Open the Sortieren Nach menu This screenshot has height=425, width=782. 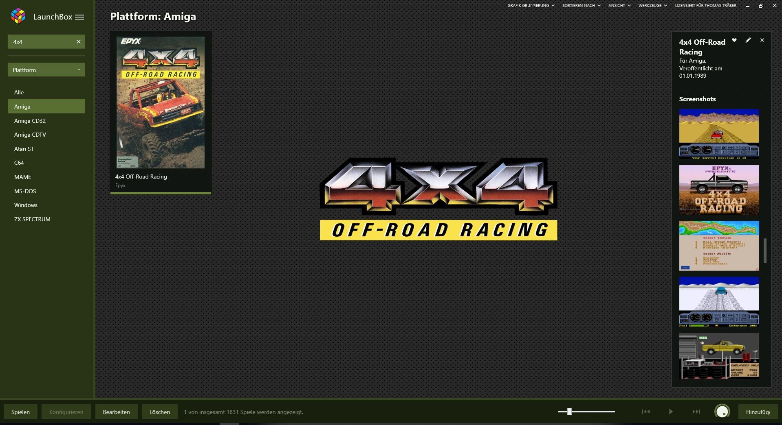[582, 6]
